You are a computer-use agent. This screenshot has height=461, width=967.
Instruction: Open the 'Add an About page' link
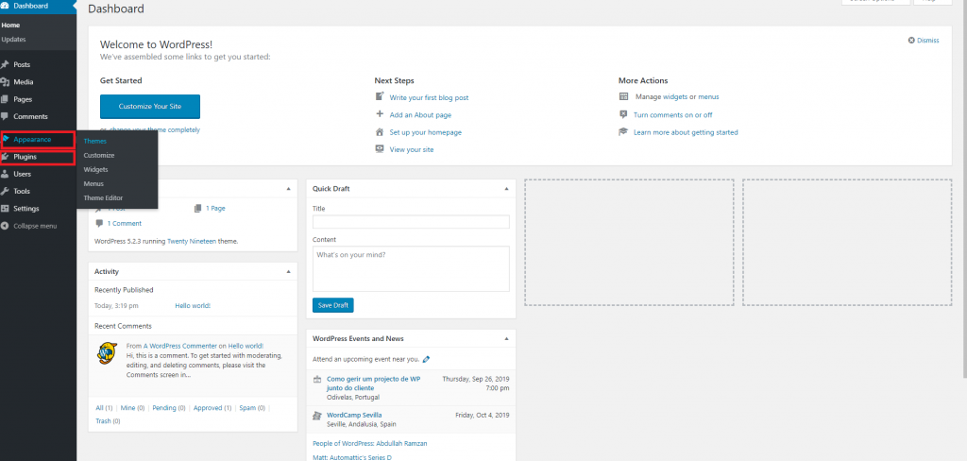(x=420, y=115)
